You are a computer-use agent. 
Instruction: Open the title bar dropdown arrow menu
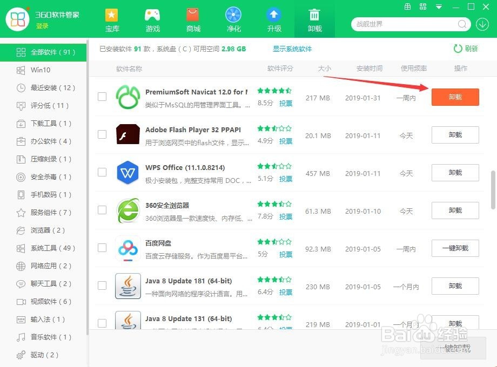click(x=438, y=7)
